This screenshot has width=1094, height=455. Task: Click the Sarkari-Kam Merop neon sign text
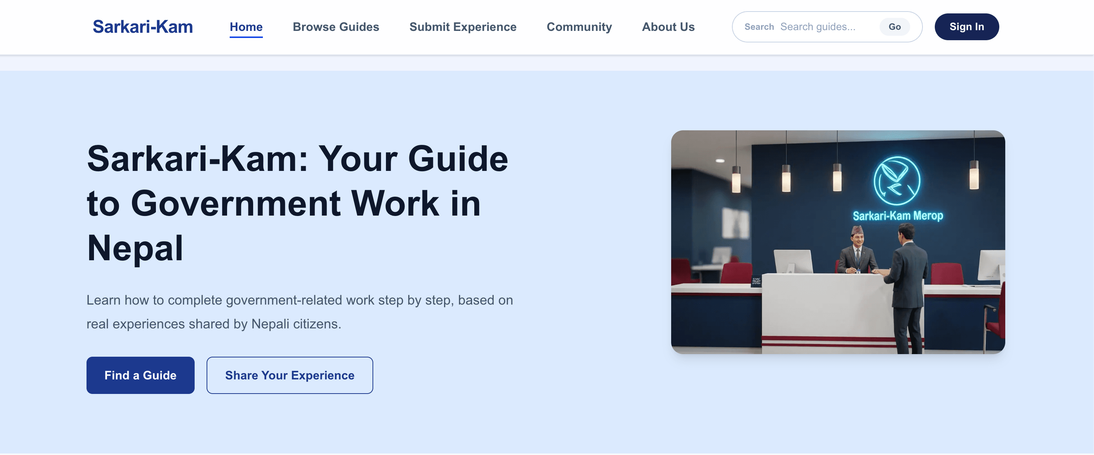click(x=897, y=216)
